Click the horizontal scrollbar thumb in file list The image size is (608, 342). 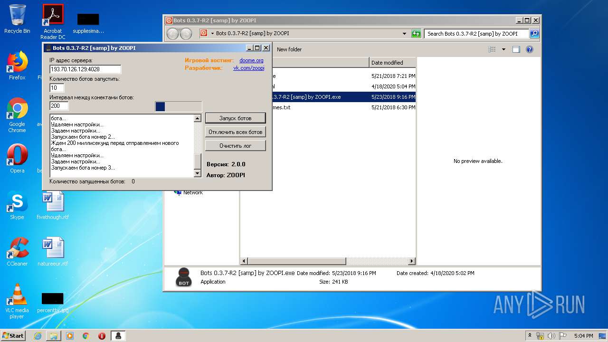point(297,261)
